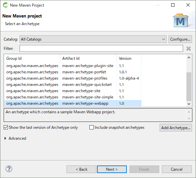Sort by the Artifact Id column header
This screenshot has height=178, width=196.
coord(88,58)
